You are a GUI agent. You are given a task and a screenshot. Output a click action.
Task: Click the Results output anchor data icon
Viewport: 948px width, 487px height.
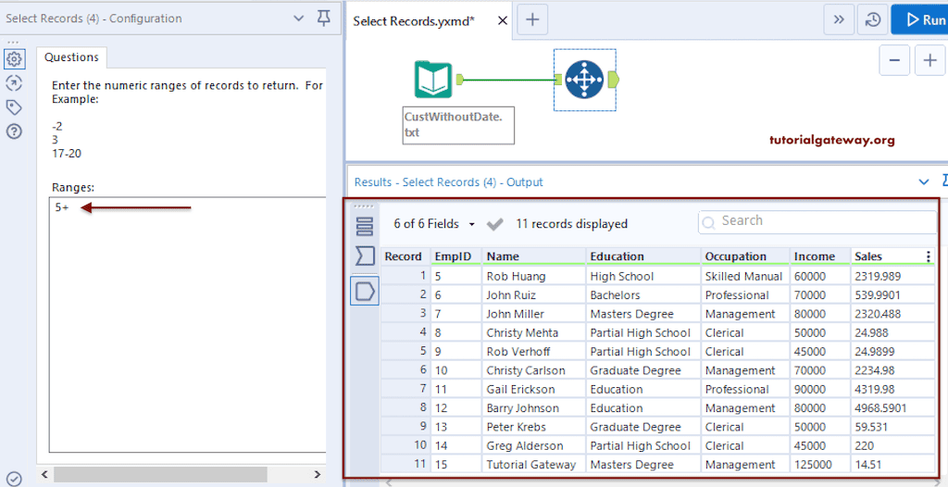[x=365, y=292]
